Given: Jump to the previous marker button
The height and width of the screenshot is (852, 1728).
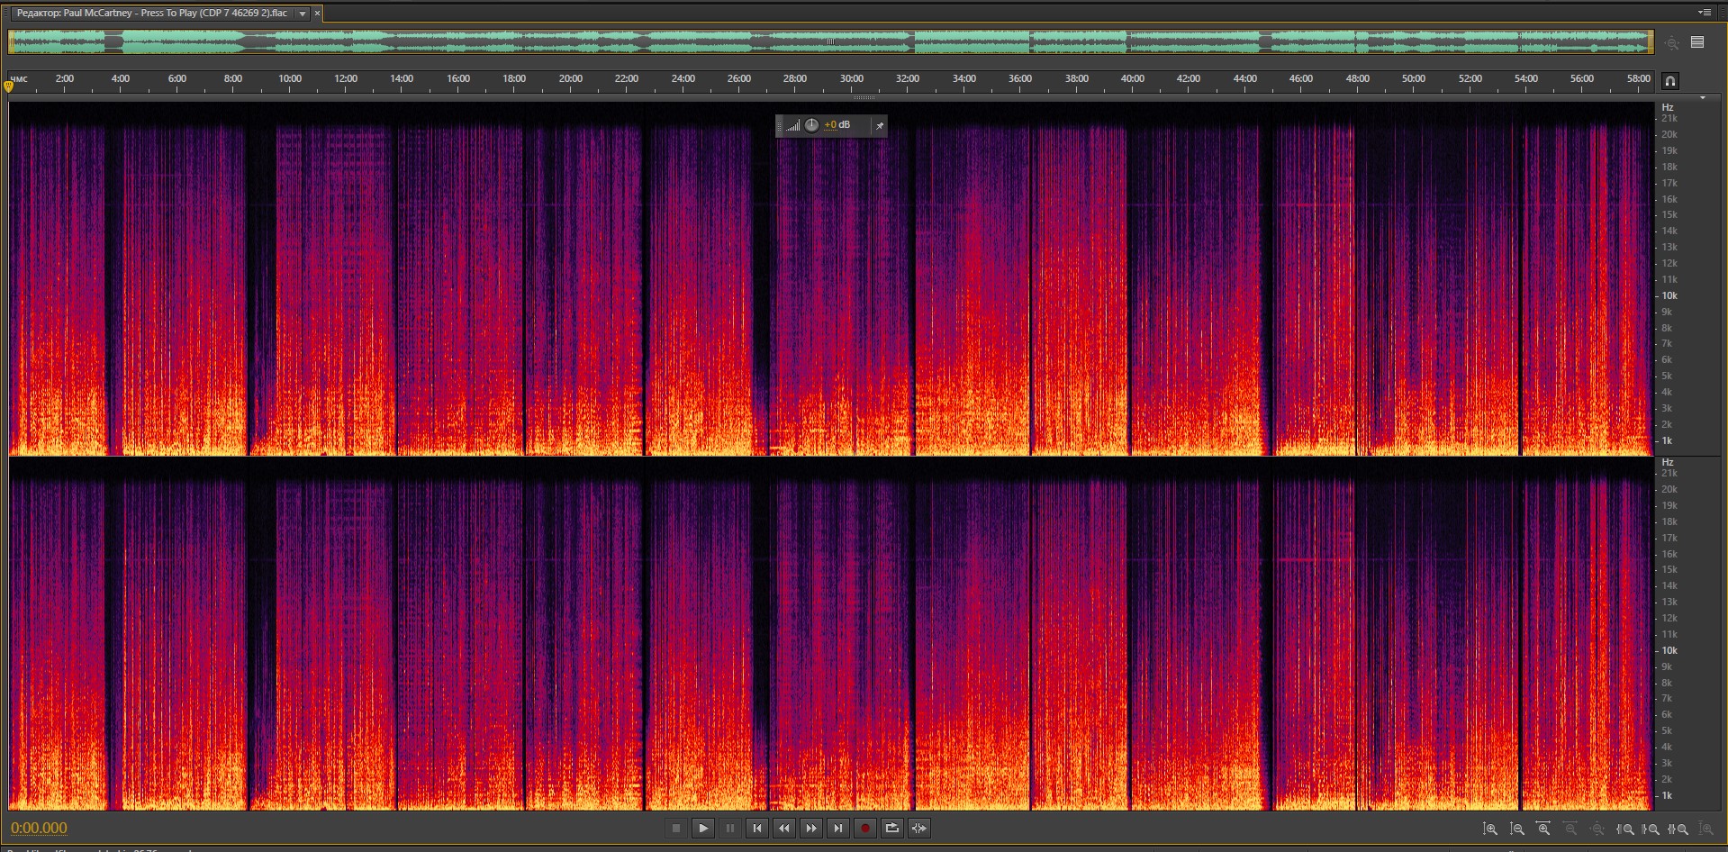Looking at the screenshot, I should [757, 829].
